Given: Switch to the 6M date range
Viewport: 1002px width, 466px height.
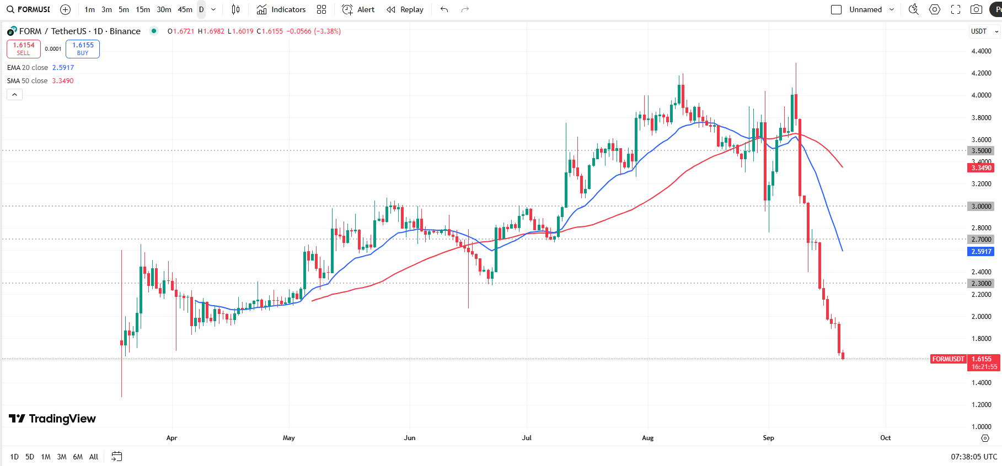Looking at the screenshot, I should click(78, 457).
